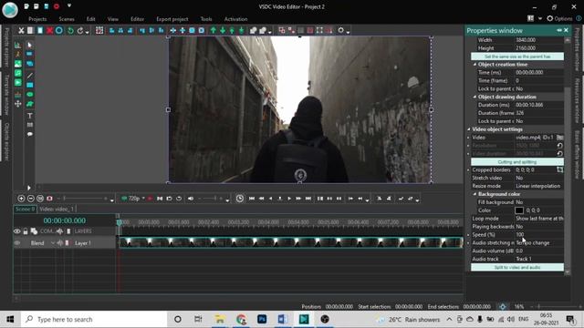Viewport: 584px width, 328px height.
Task: Open the Scenes menu
Action: (x=67, y=19)
